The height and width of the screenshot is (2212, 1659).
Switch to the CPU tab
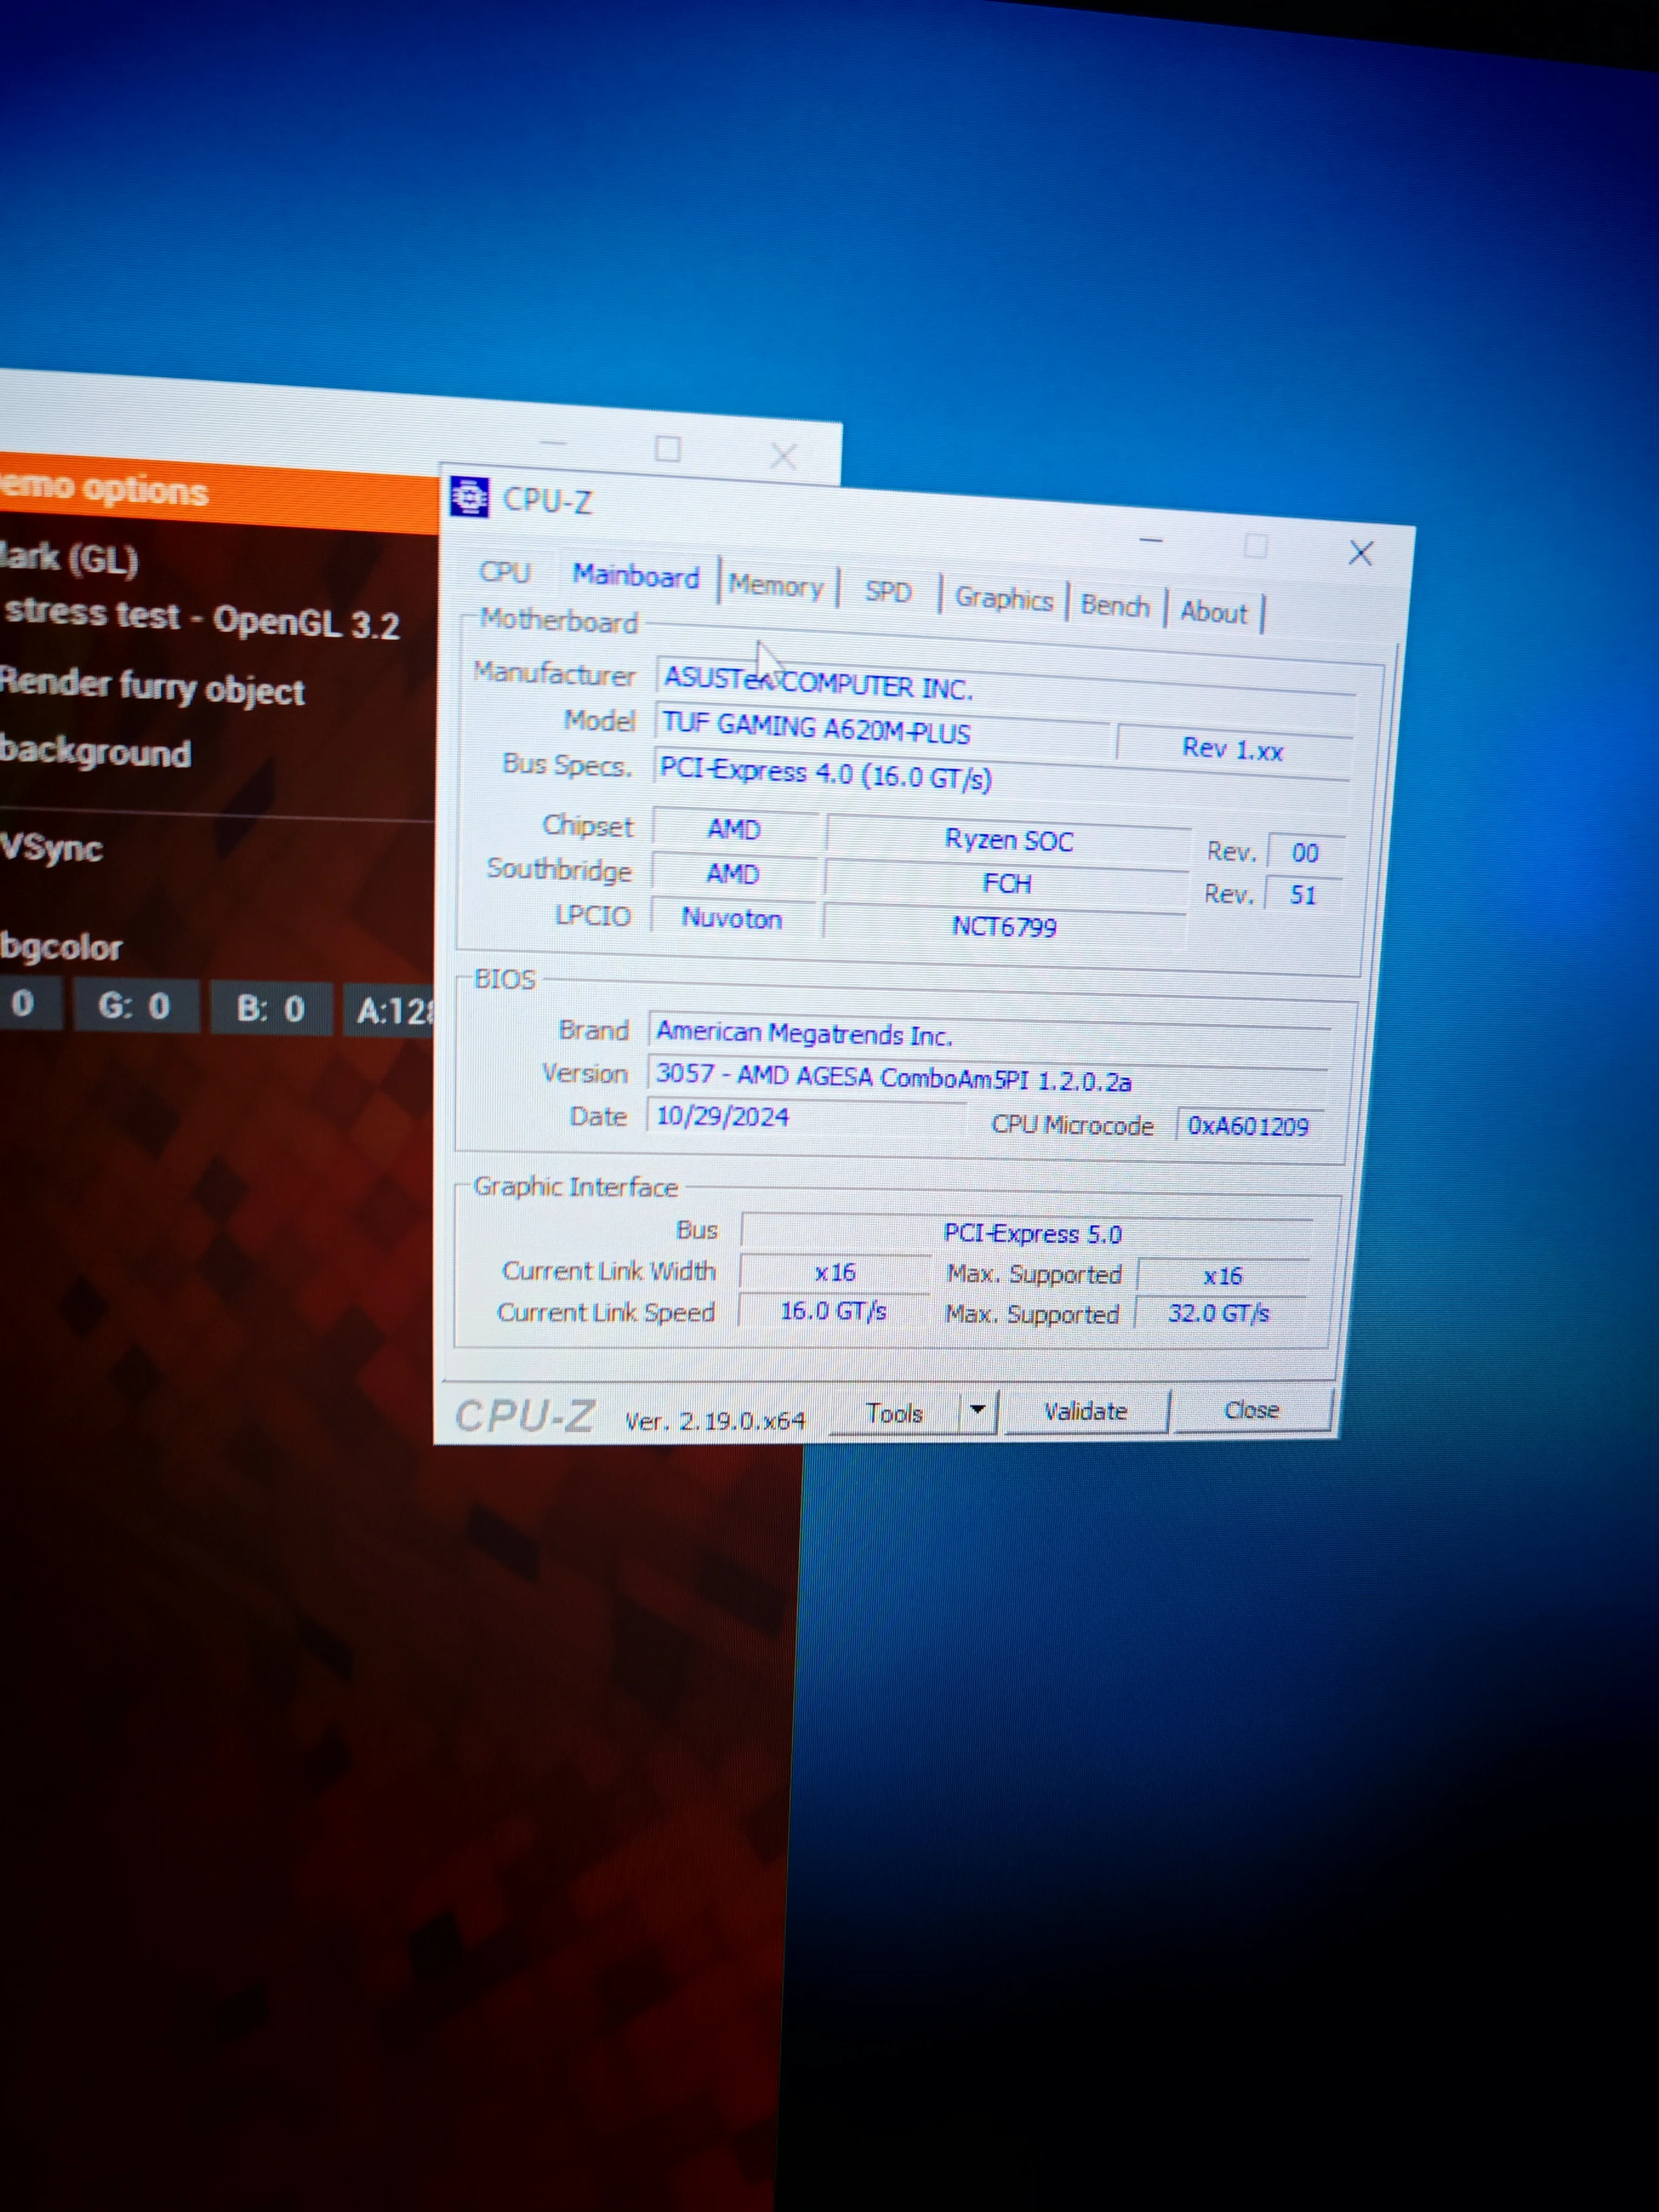[x=504, y=572]
